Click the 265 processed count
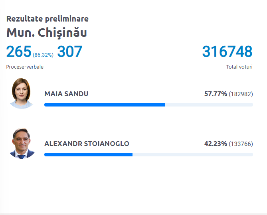 click(x=19, y=51)
